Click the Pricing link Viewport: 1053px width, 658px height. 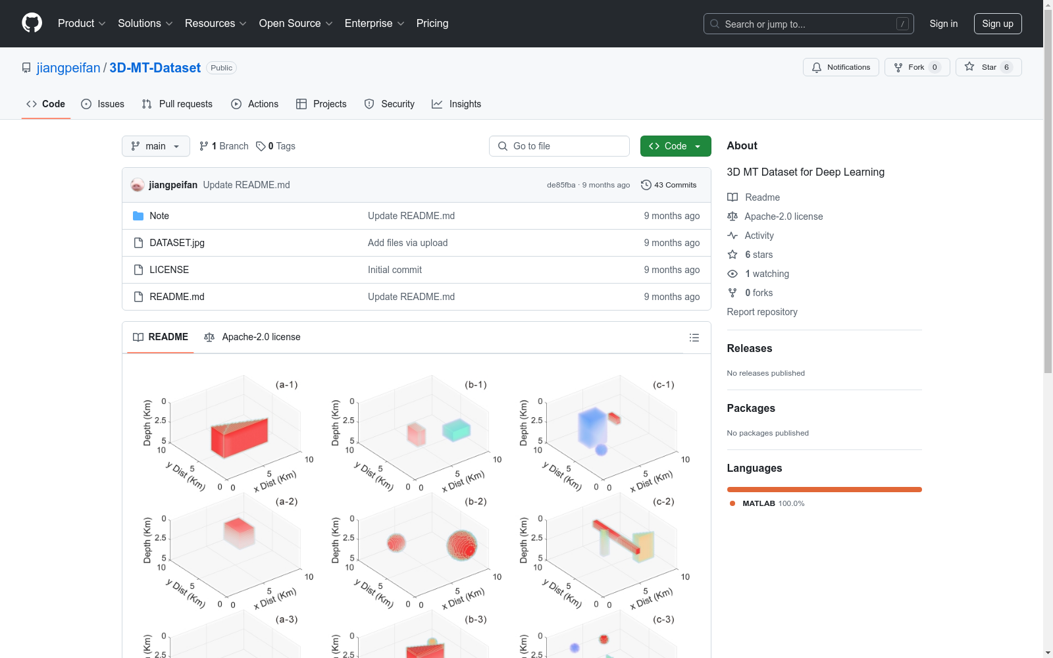[432, 24]
